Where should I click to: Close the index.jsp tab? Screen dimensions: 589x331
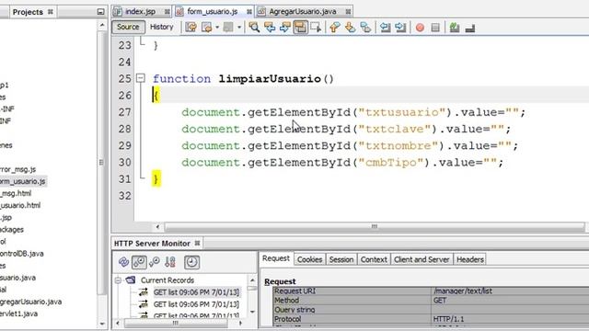pos(167,12)
